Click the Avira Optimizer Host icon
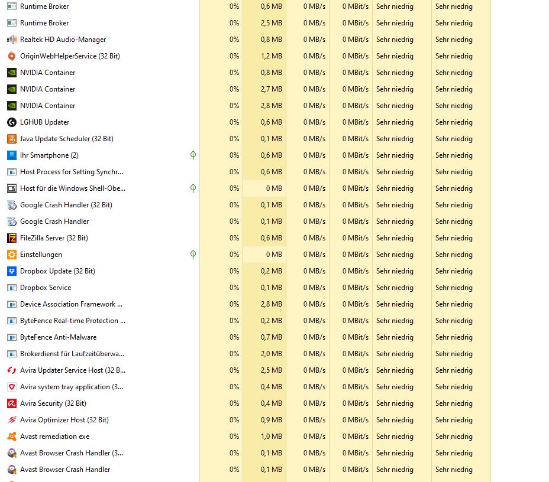The width and height of the screenshot is (549, 482). (x=12, y=420)
